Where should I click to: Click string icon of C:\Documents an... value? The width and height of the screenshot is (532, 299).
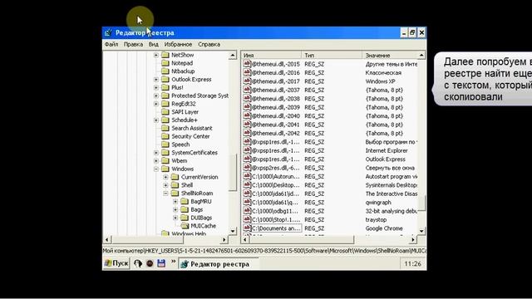click(x=247, y=228)
